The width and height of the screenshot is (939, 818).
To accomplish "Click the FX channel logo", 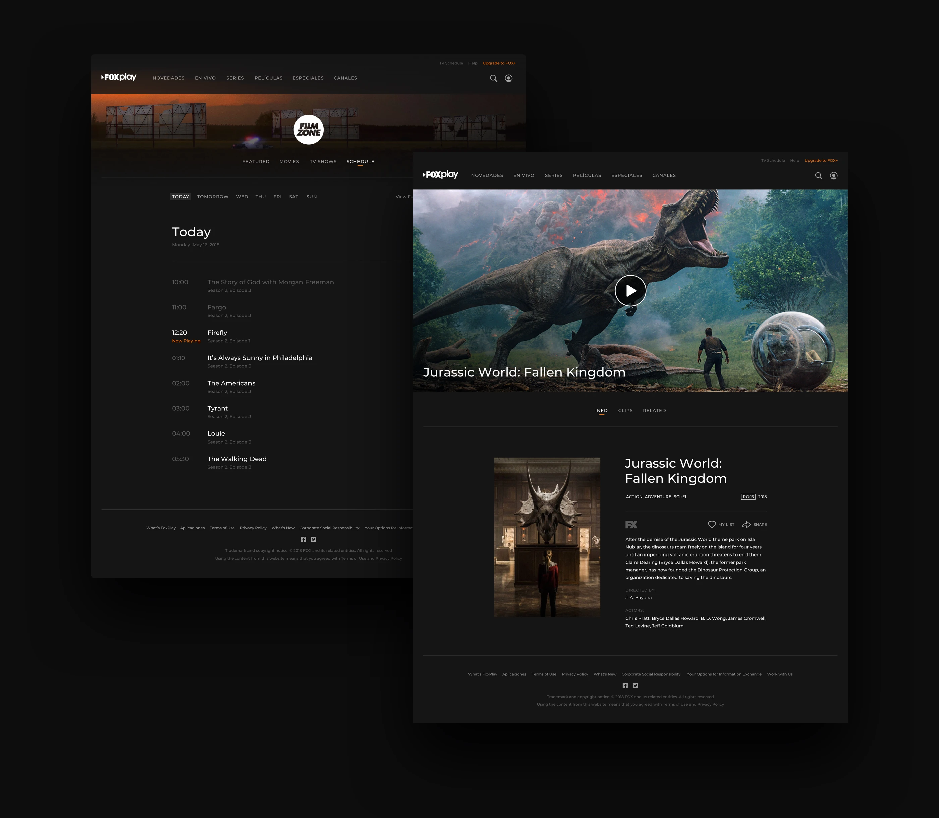I will (x=631, y=524).
